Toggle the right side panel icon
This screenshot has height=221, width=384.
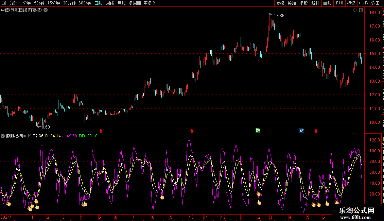[x=361, y=10]
